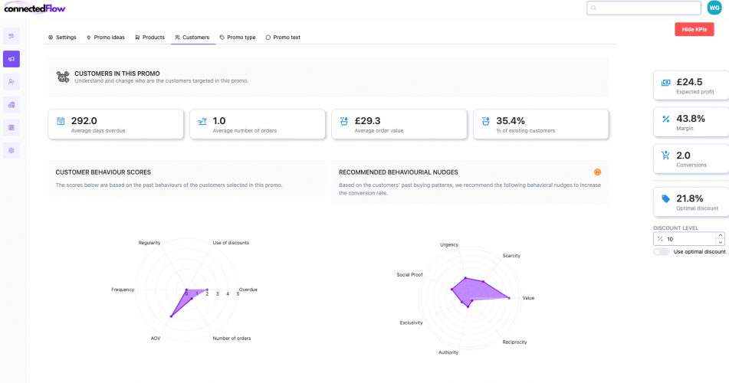The width and height of the screenshot is (729, 383).
Task: Click the orange lightbulb icon beside nudges heading
Action: [597, 172]
